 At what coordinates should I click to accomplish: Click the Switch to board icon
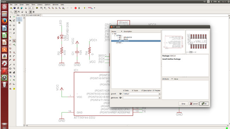coord(26,8)
